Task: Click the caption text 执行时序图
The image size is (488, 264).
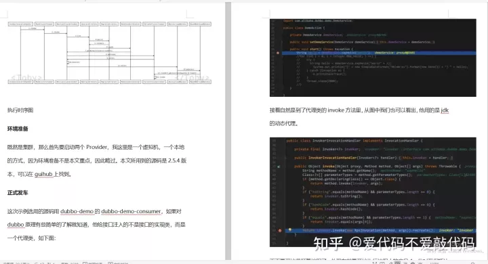Action: 20,110
